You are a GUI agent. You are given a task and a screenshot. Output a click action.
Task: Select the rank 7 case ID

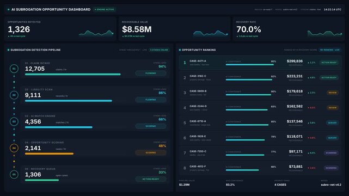click(198, 151)
